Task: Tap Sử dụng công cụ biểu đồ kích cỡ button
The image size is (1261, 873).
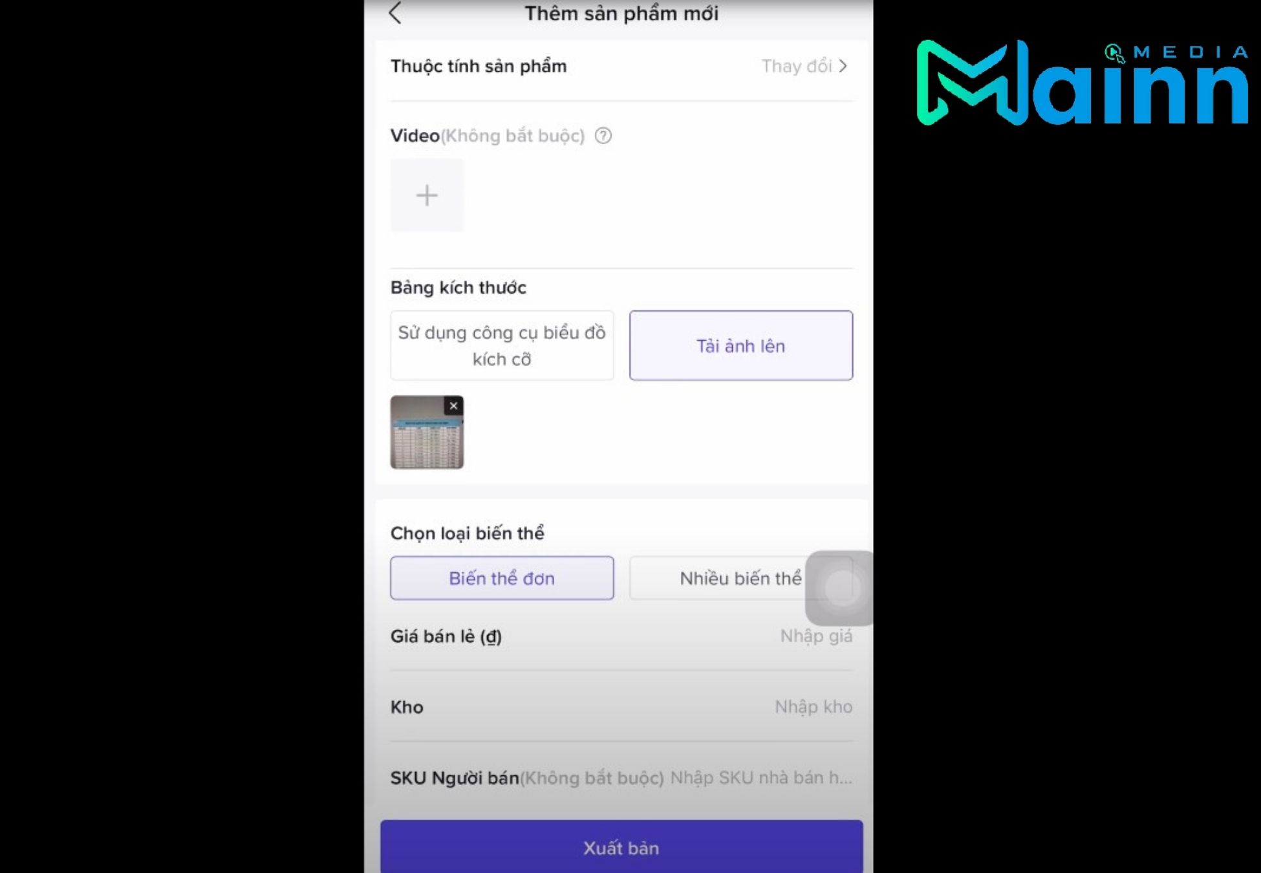Action: point(501,345)
